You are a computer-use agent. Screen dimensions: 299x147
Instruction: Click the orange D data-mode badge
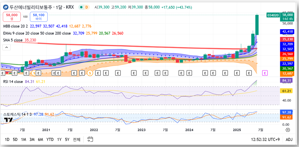tap(87, 8)
